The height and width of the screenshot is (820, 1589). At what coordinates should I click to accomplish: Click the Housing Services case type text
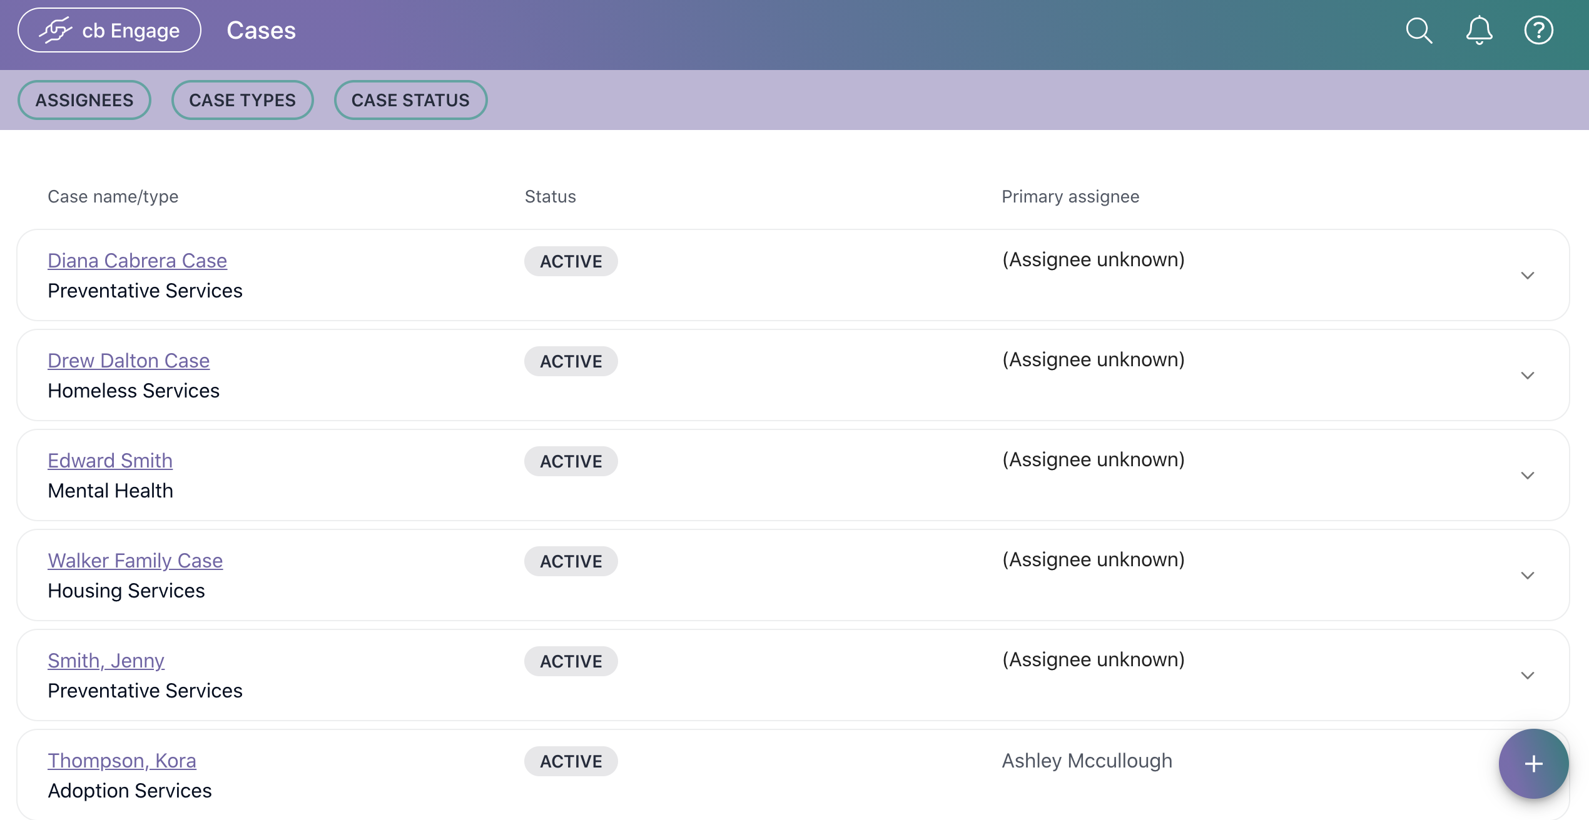pyautogui.click(x=126, y=591)
